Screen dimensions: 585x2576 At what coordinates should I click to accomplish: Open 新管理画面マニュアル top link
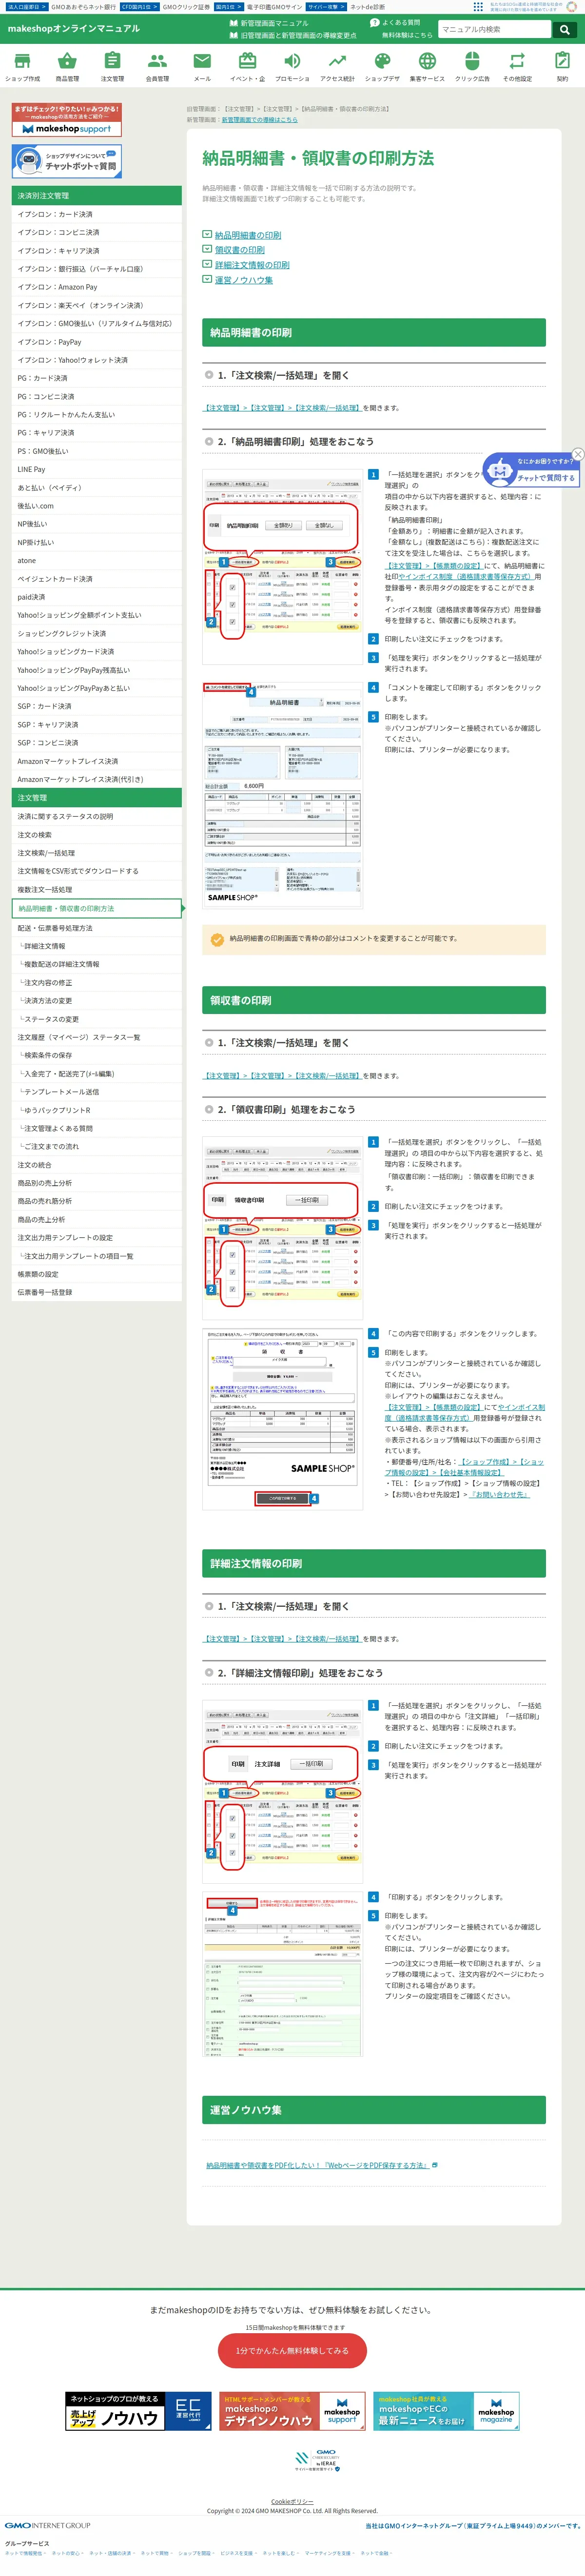[x=269, y=22]
